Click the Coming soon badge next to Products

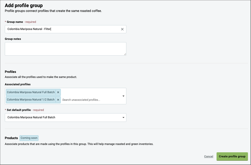pos(29,138)
